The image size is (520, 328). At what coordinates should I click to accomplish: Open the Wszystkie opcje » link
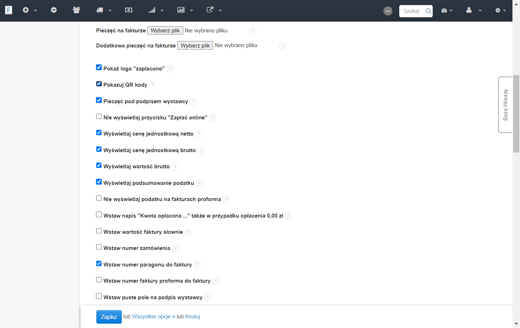pyautogui.click(x=153, y=316)
